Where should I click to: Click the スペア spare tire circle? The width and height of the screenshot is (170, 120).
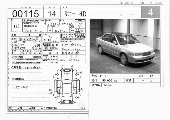coord(81,105)
